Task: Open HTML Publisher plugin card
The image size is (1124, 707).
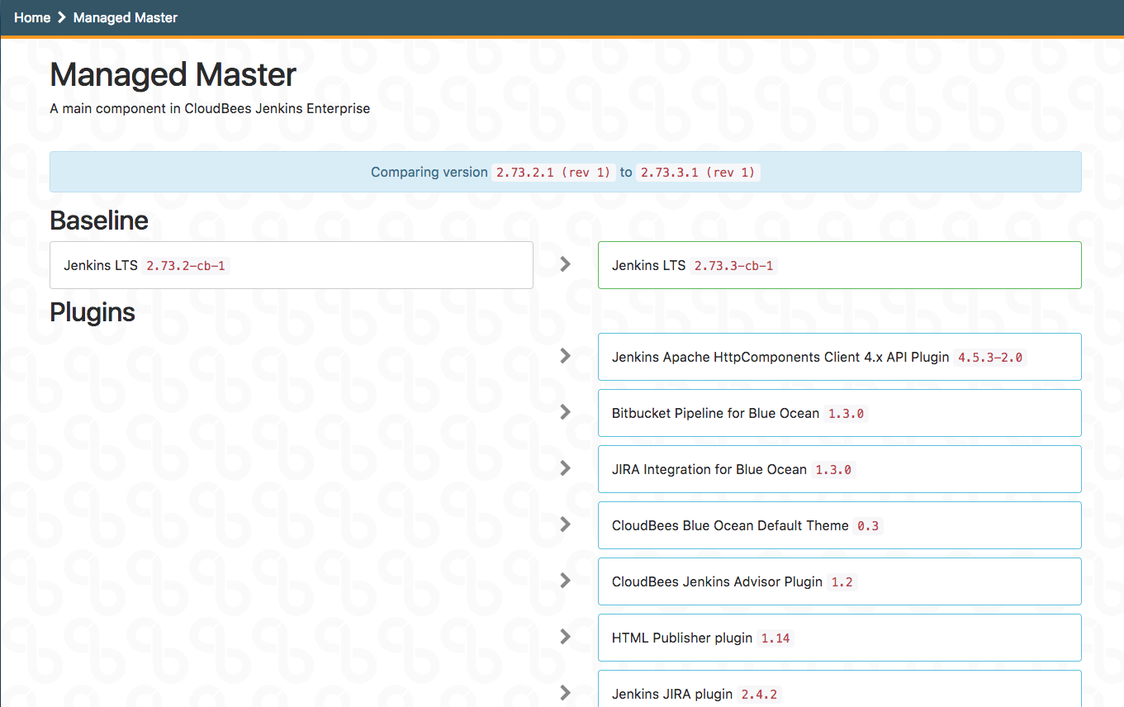Action: point(840,638)
